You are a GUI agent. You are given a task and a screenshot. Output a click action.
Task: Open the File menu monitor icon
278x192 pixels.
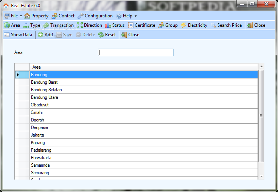(x=7, y=16)
